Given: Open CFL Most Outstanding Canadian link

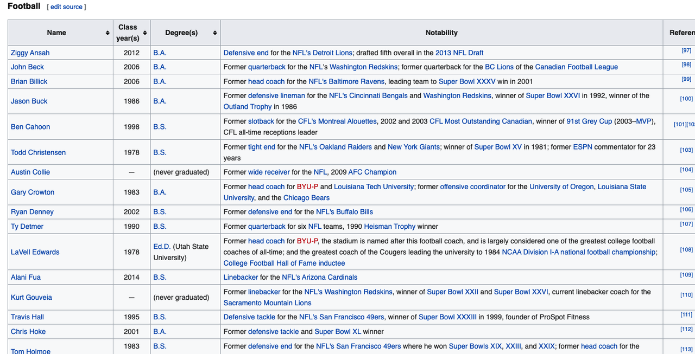Looking at the screenshot, I should 481,121.
